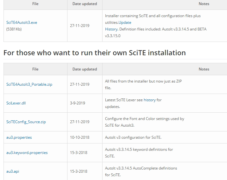The width and height of the screenshot is (227, 180).
Task: Click the text "Definition files included: AutoIt v3.3.14.5"
Action: pos(154,29)
